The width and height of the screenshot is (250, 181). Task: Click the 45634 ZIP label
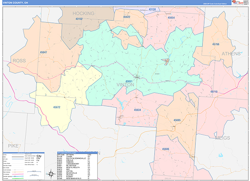pos(137,110)
